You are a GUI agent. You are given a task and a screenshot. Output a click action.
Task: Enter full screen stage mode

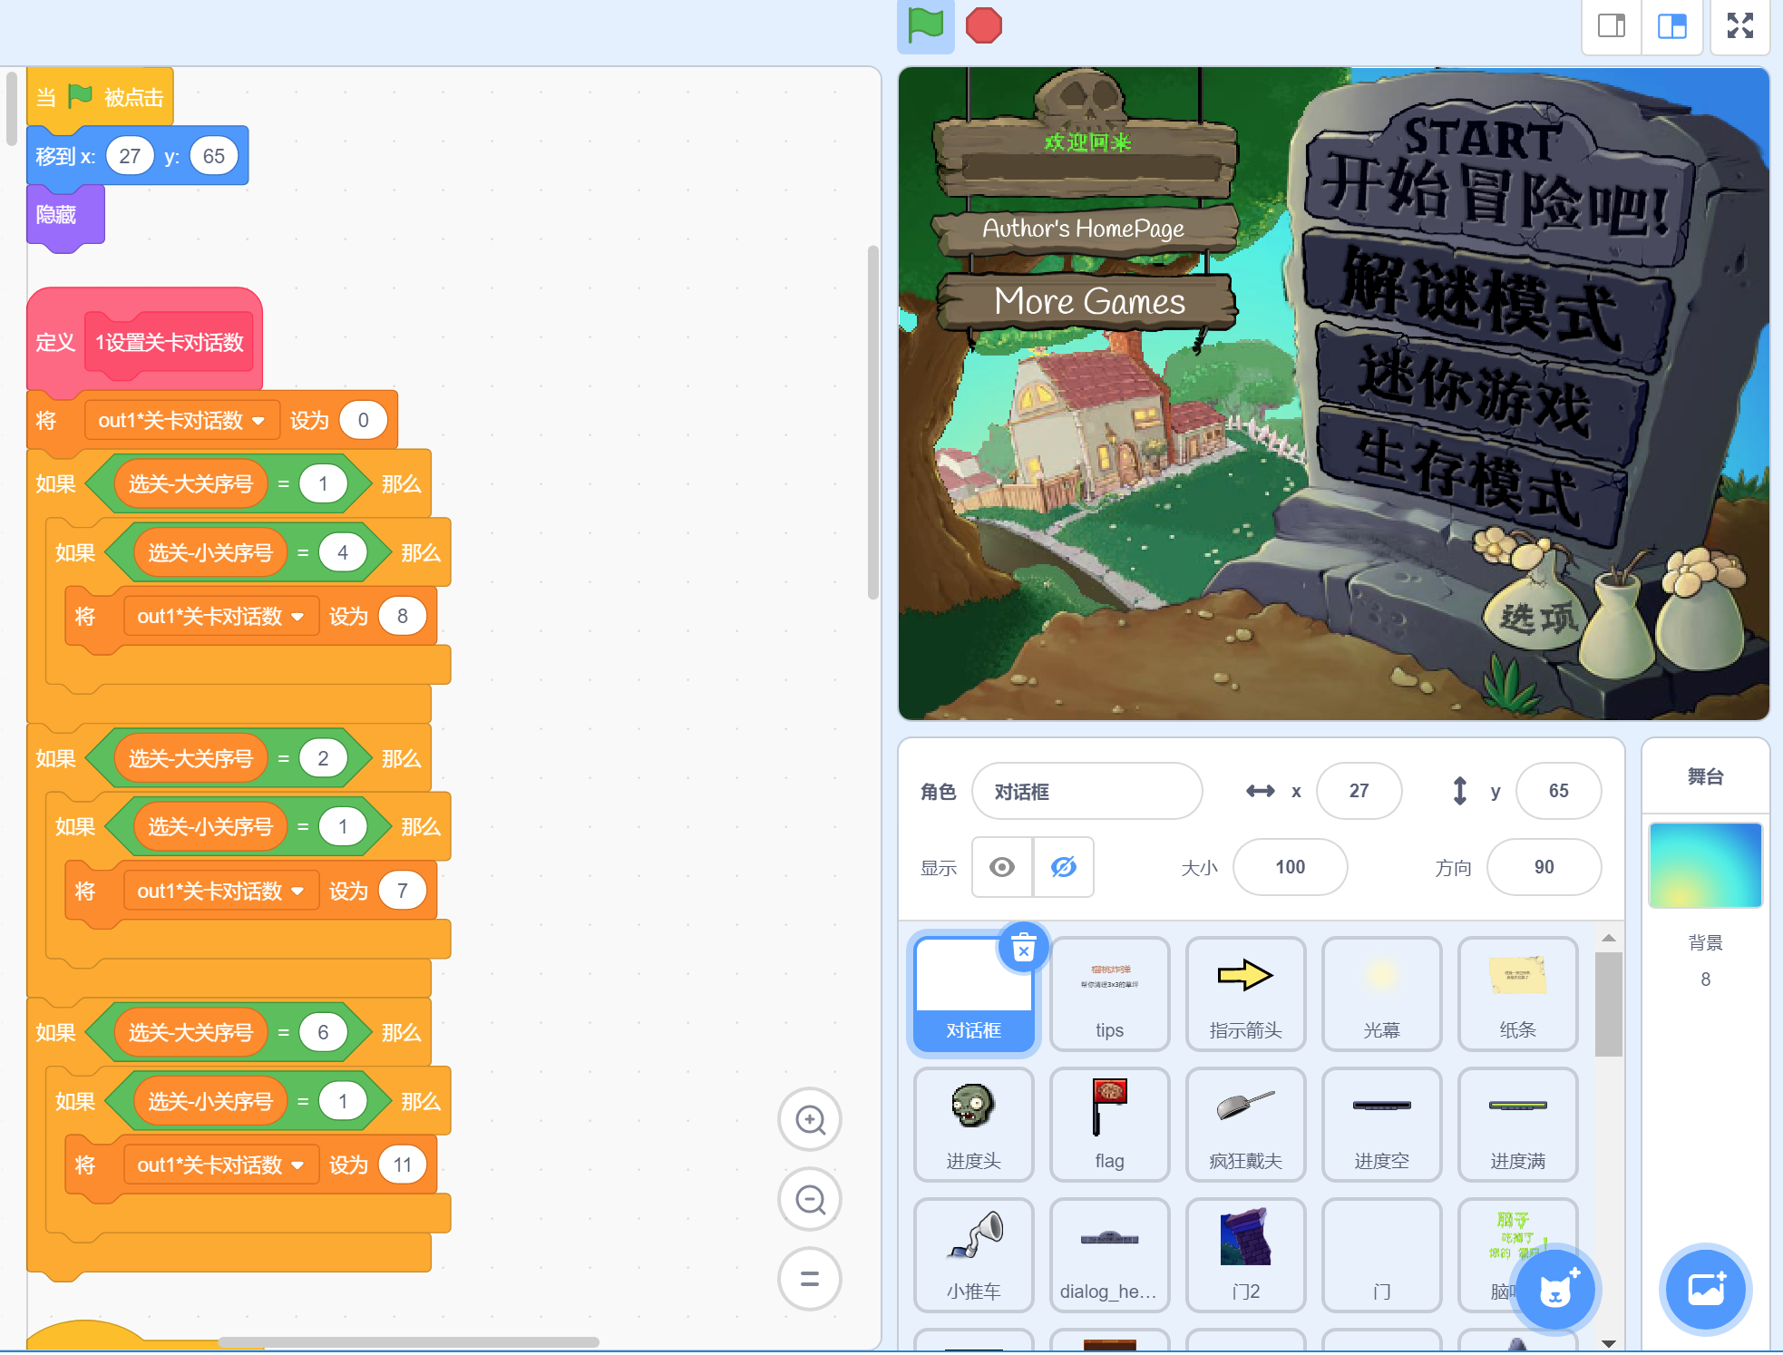pyautogui.click(x=1739, y=25)
